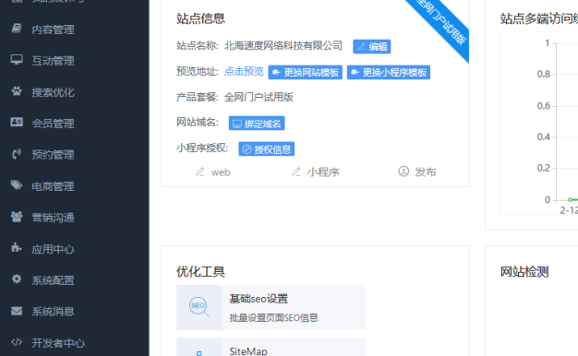The image size is (578, 356).
Task: Click the code icon beside 开发者中心
Action: point(17,342)
